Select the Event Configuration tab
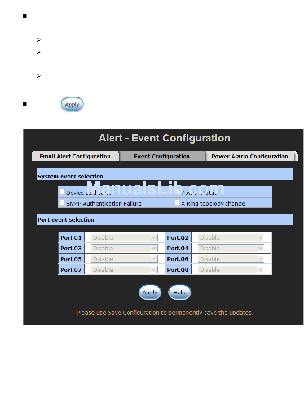This screenshot has width=306, height=411. tap(162, 156)
